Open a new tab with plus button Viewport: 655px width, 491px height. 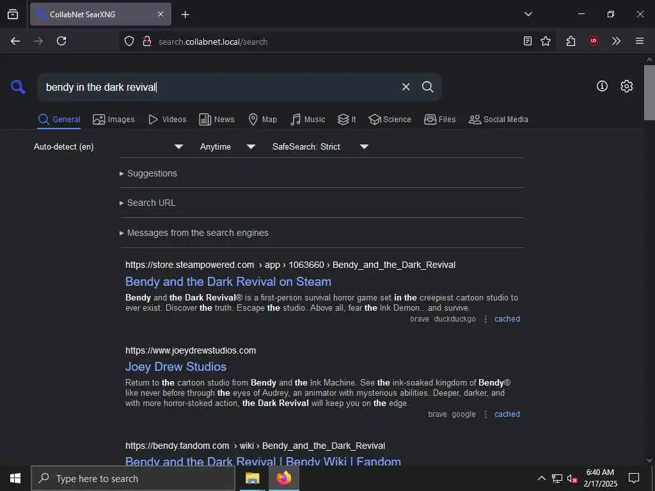pyautogui.click(x=185, y=15)
